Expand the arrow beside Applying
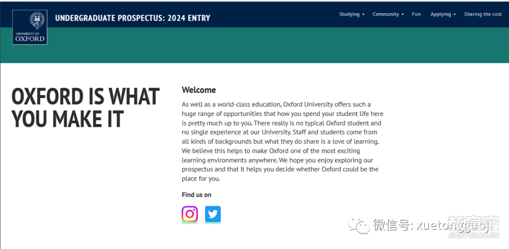This screenshot has width=509, height=249. 454,15
